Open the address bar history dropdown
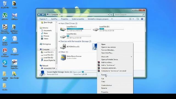The image size is (176, 99). point(108,15)
